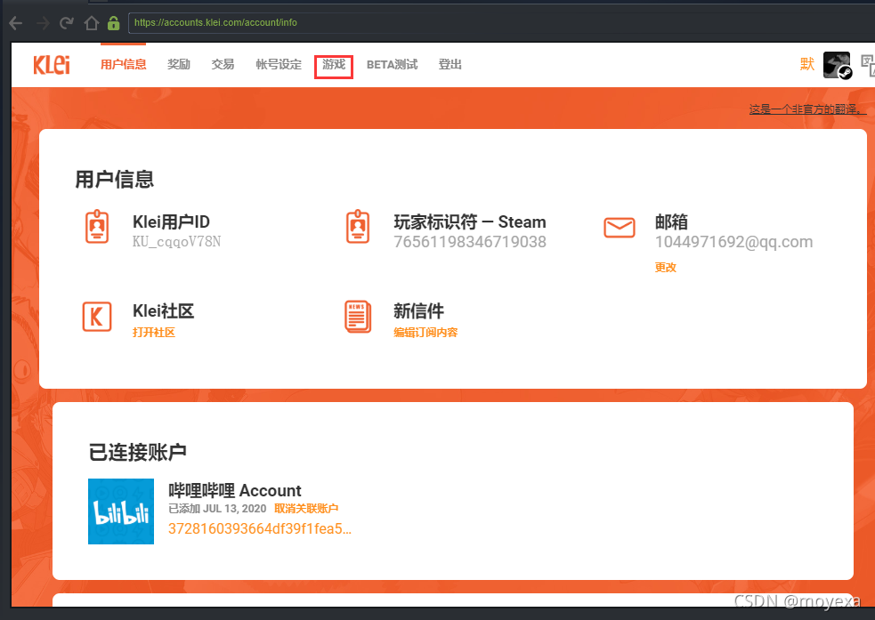Focus the accounts.klei.com URL address bar

(501, 23)
